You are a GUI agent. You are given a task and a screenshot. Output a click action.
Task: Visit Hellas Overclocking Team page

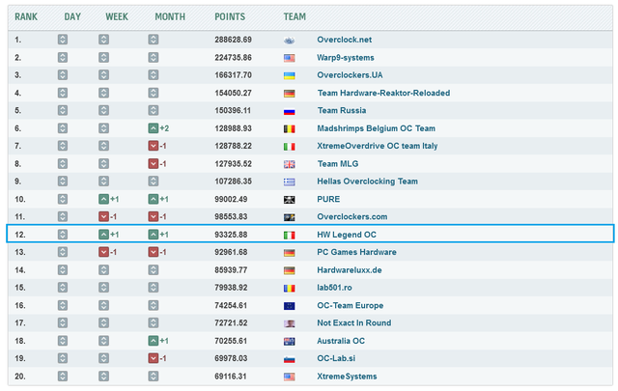367,182
